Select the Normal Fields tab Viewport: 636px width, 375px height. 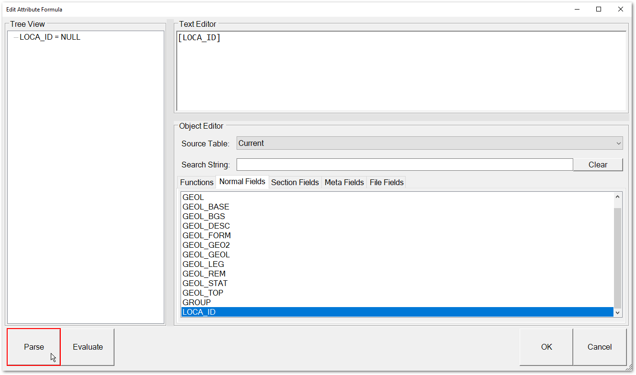[242, 182]
